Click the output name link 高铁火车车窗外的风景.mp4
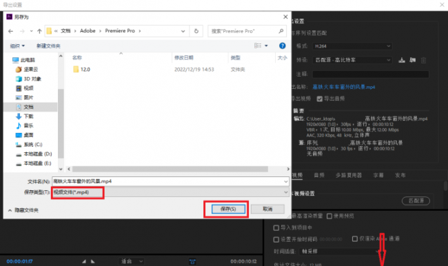 [x=344, y=87]
